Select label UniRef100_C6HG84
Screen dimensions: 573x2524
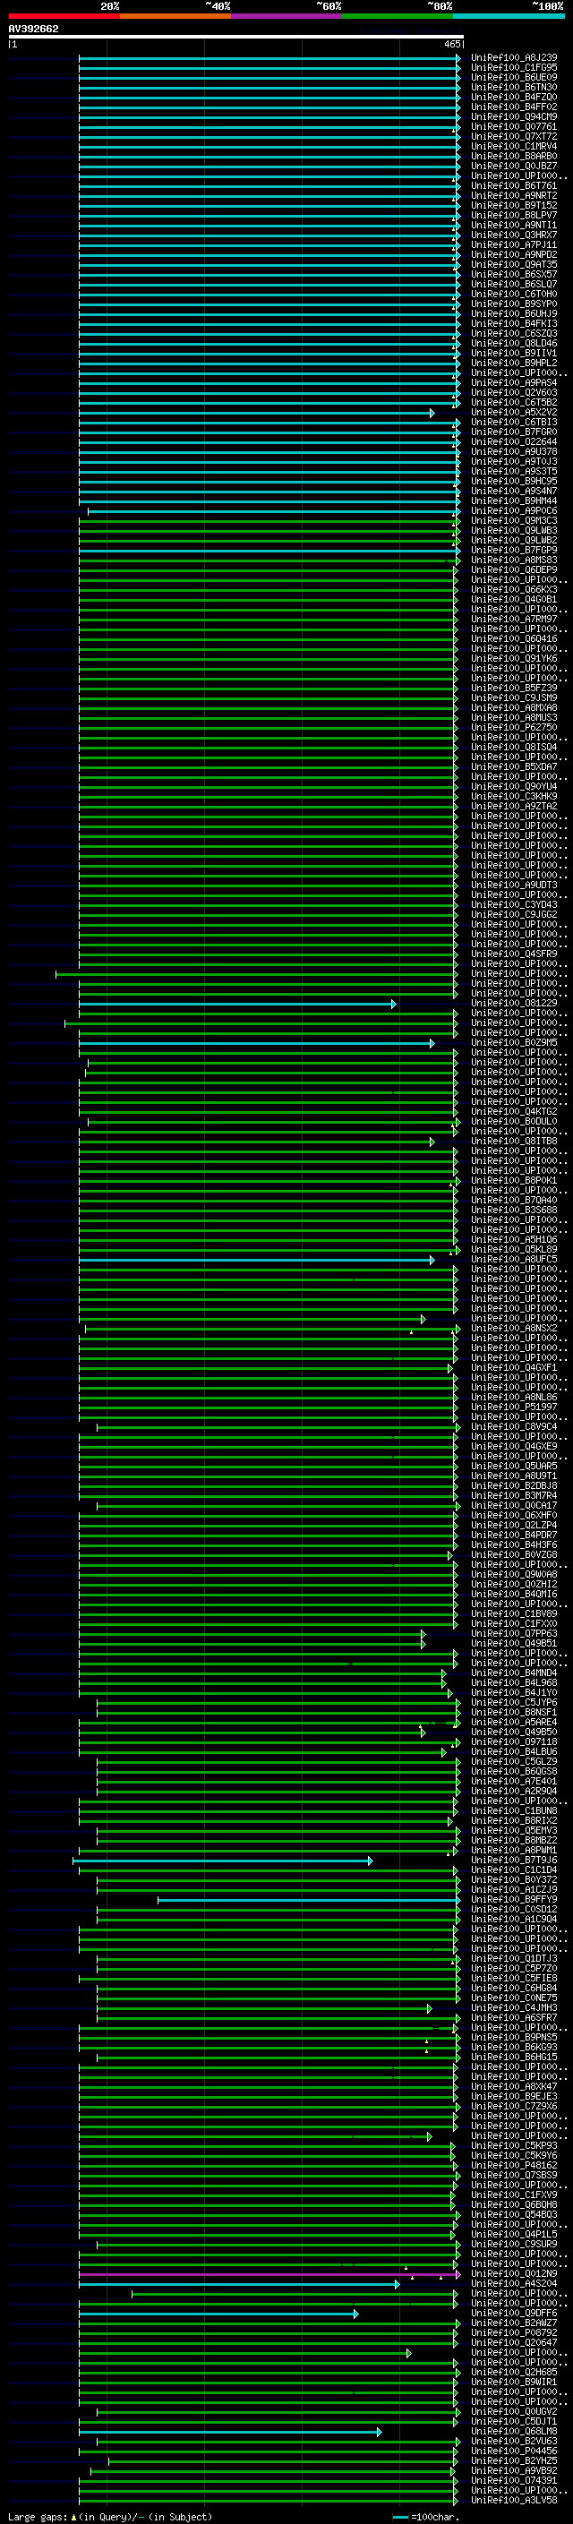click(x=514, y=1988)
